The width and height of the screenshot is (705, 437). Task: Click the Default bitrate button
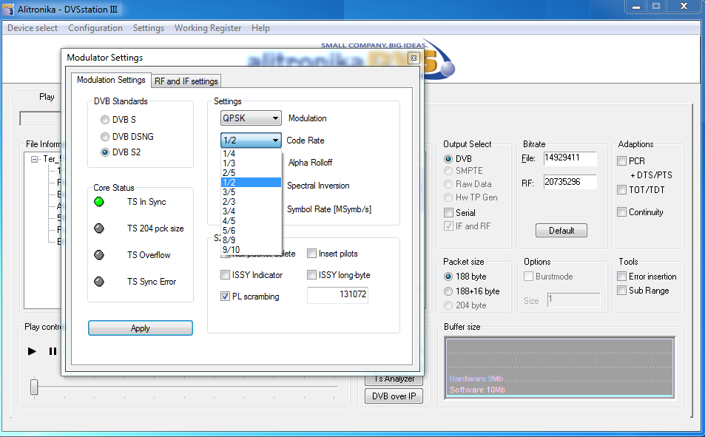[561, 231]
